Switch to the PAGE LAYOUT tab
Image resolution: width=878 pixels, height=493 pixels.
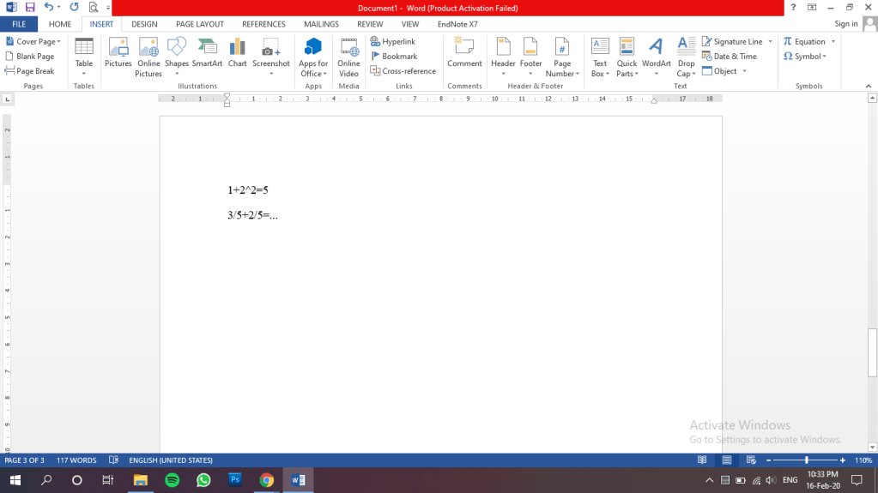(x=200, y=24)
